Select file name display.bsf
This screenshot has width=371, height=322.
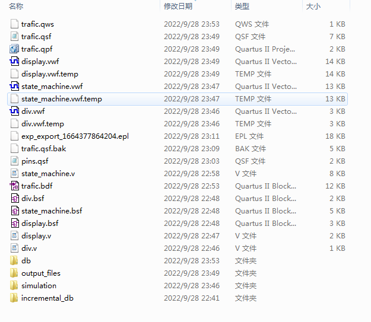tap(40, 224)
